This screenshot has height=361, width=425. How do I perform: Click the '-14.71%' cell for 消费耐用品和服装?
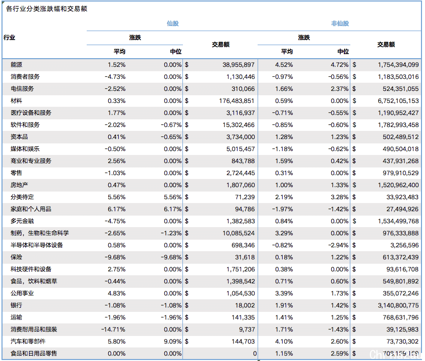pos(113,329)
